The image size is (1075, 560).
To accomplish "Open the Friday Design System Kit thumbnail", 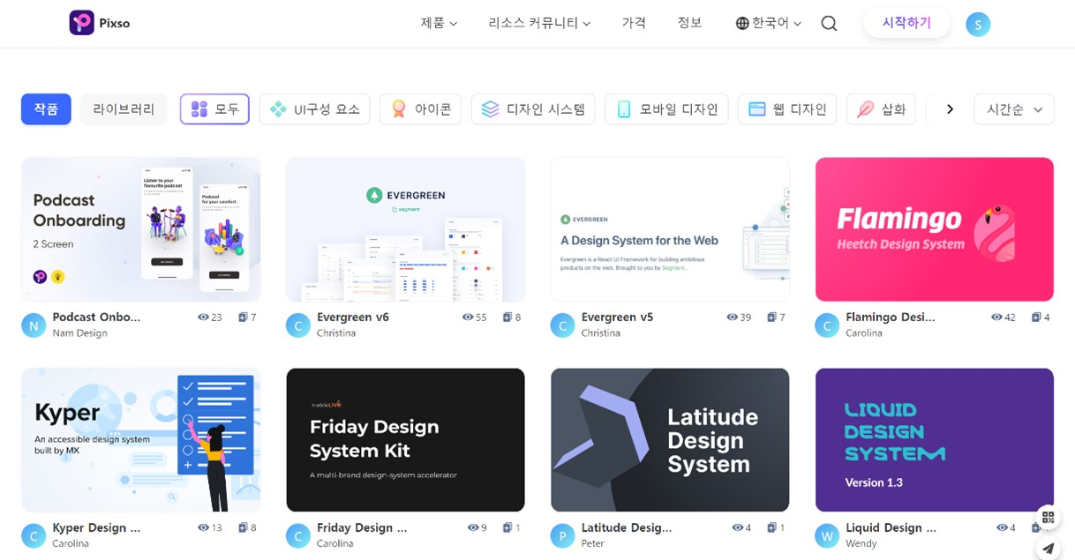I will tap(406, 440).
